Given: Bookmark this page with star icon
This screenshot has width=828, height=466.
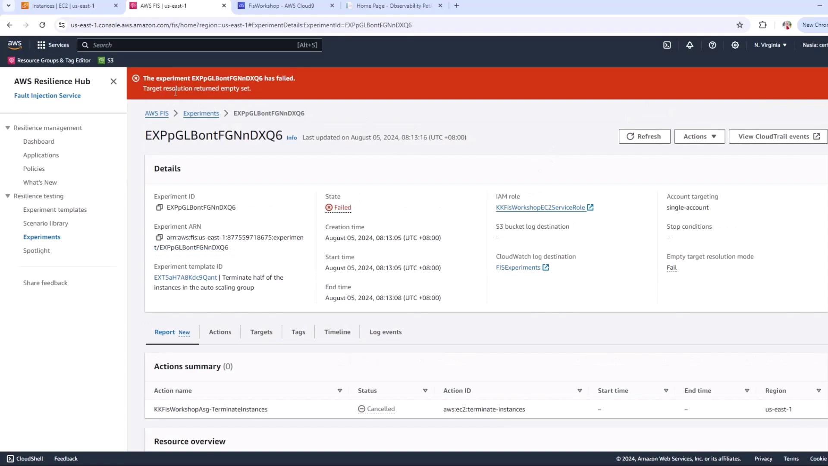Looking at the screenshot, I should [x=740, y=25].
